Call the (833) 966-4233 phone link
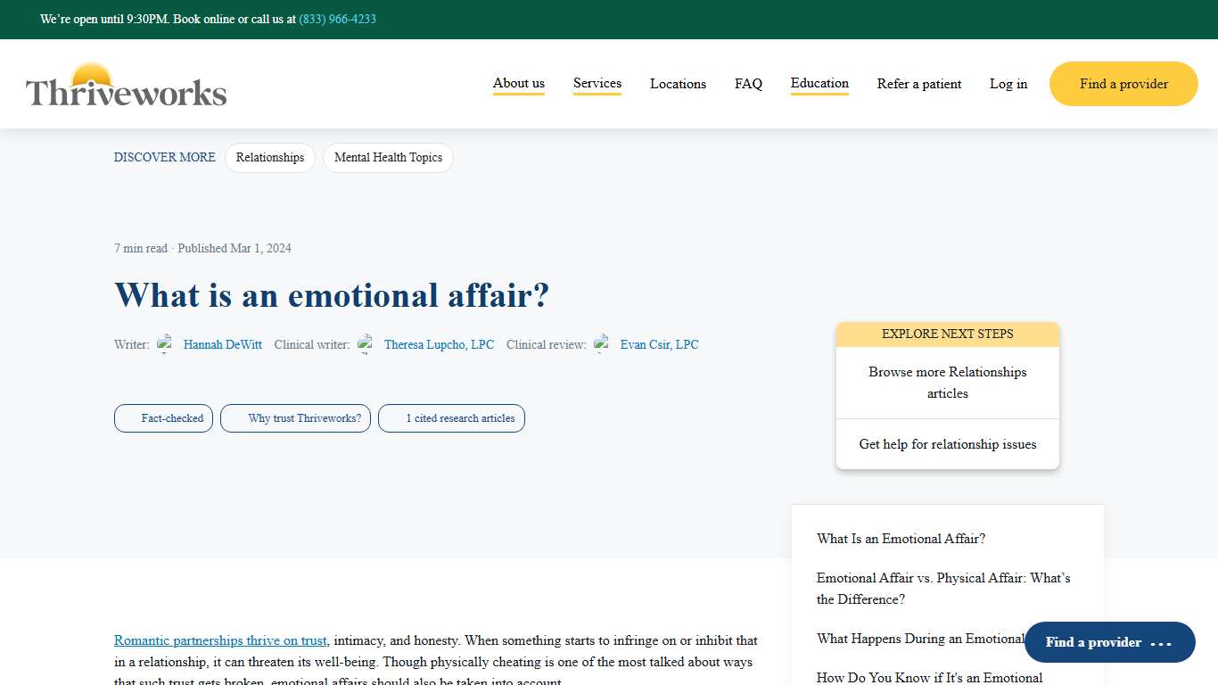Screen dimensions: 1218x685 tap(337, 19)
